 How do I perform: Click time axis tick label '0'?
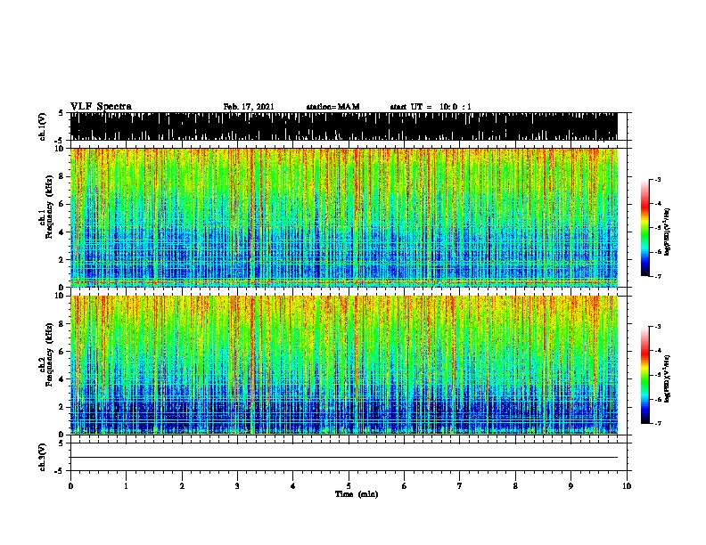point(70,486)
